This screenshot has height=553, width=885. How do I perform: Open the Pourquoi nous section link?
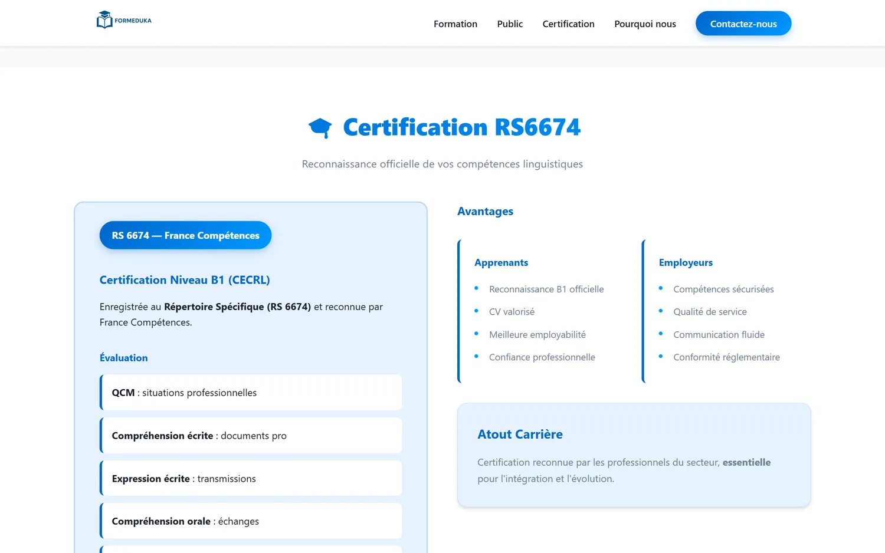pos(645,24)
